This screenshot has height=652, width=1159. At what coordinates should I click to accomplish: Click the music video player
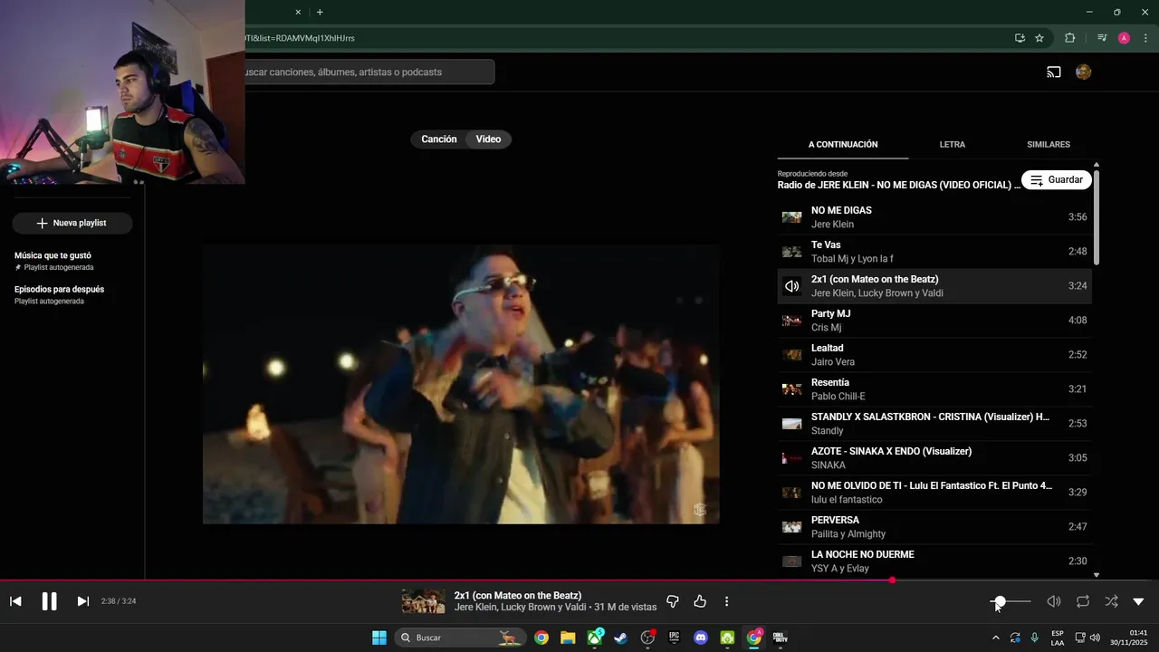461,384
